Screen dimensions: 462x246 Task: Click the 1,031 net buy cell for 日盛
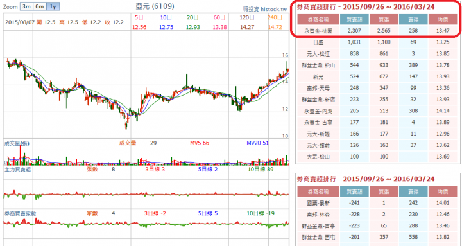(x=354, y=42)
